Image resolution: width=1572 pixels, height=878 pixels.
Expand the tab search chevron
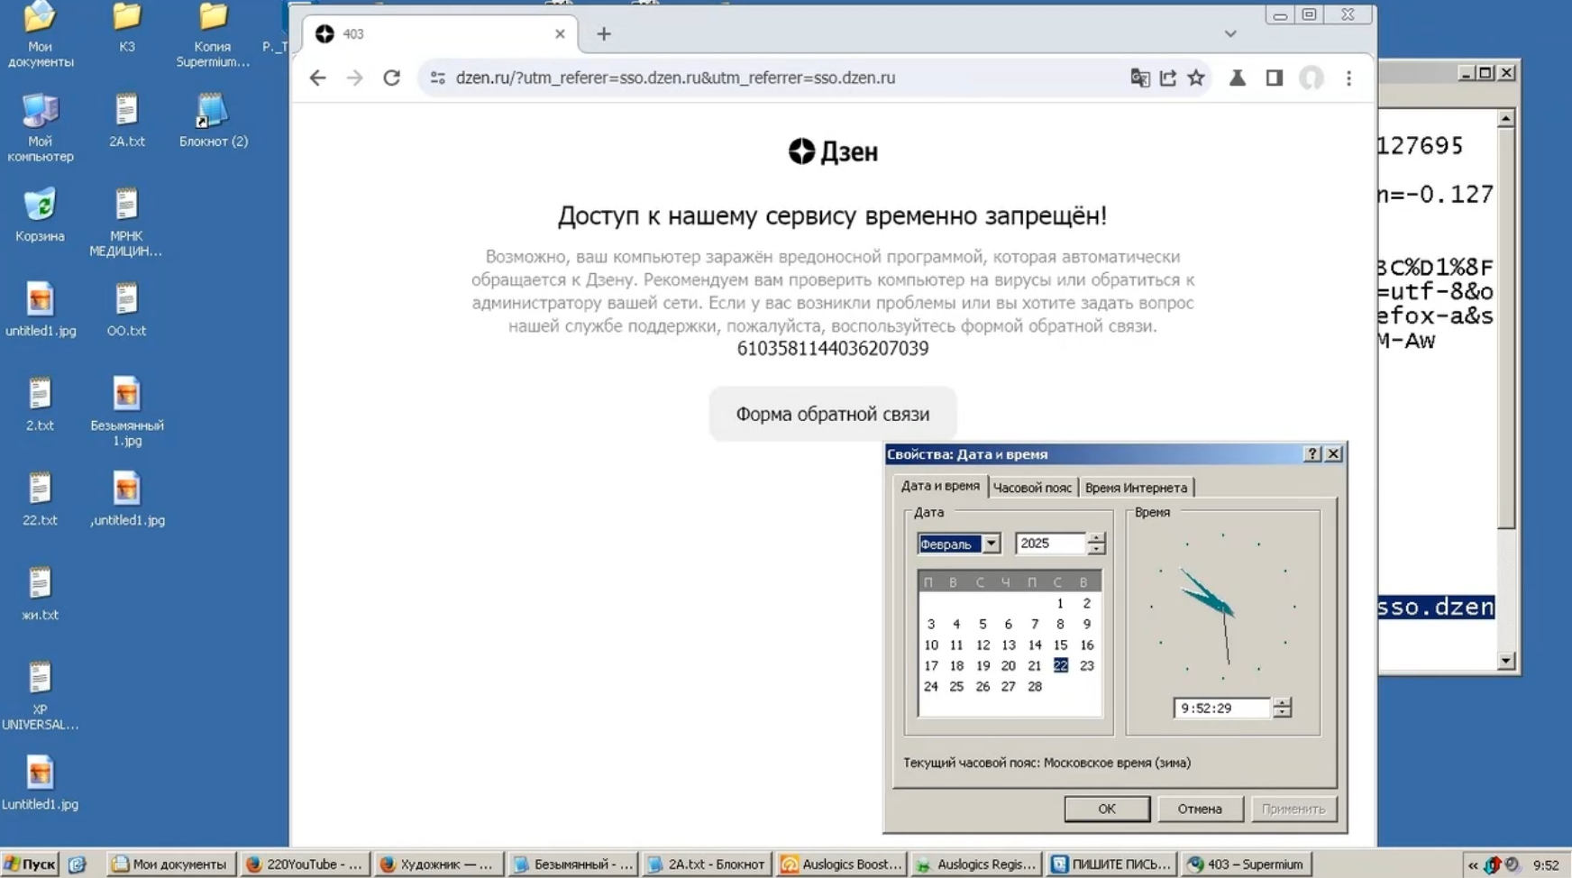[1230, 33]
